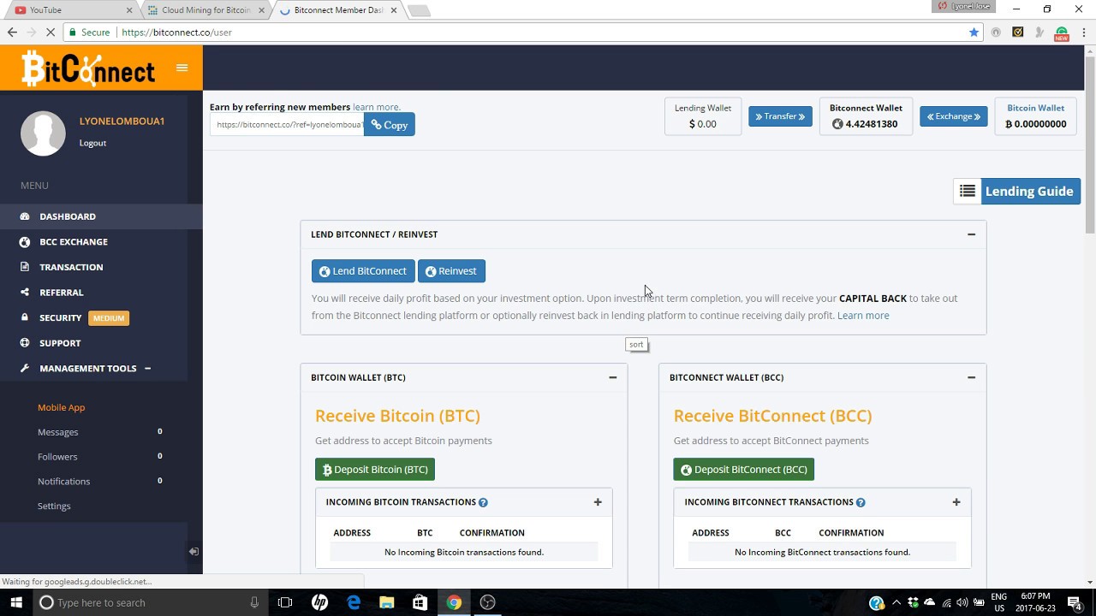The height and width of the screenshot is (616, 1096).
Task: Click the Reinvest button
Action: pos(451,271)
